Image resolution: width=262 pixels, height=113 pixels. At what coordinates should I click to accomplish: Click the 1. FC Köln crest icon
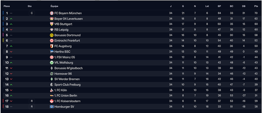pyautogui.click(x=52, y=90)
